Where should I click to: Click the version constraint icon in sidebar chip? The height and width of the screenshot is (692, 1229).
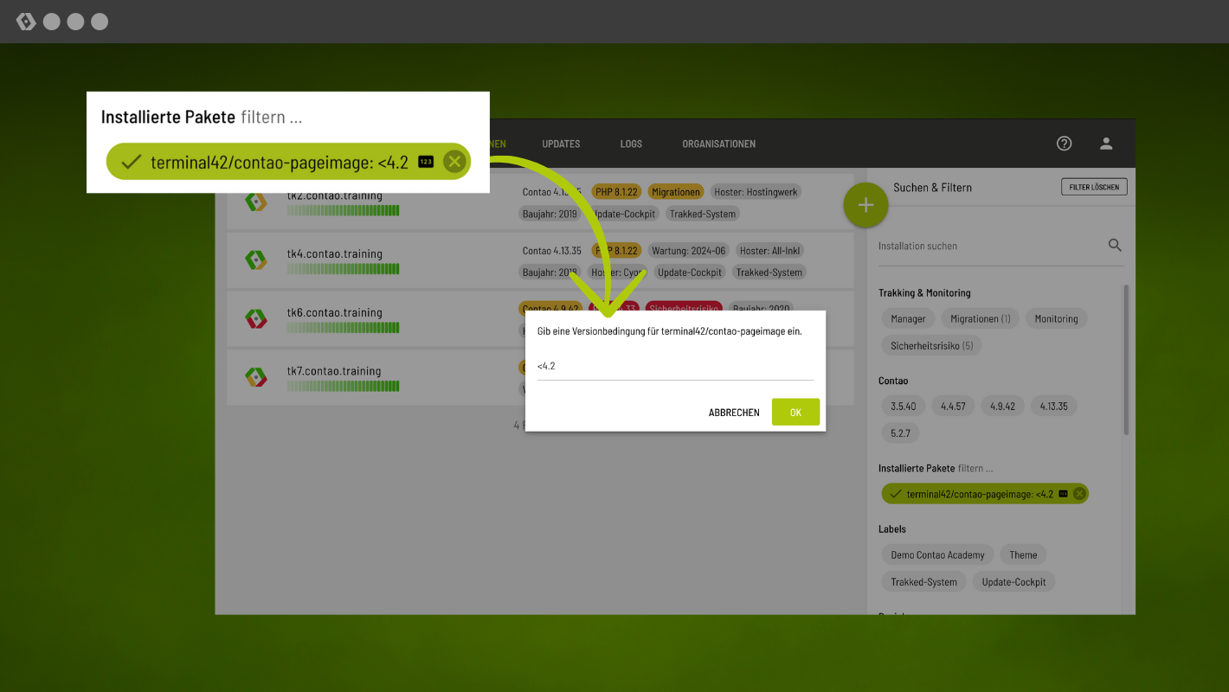(1063, 494)
